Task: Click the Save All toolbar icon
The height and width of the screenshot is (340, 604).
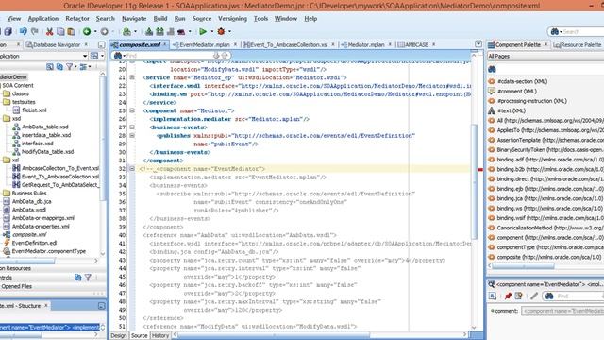Action: click(x=8, y=31)
